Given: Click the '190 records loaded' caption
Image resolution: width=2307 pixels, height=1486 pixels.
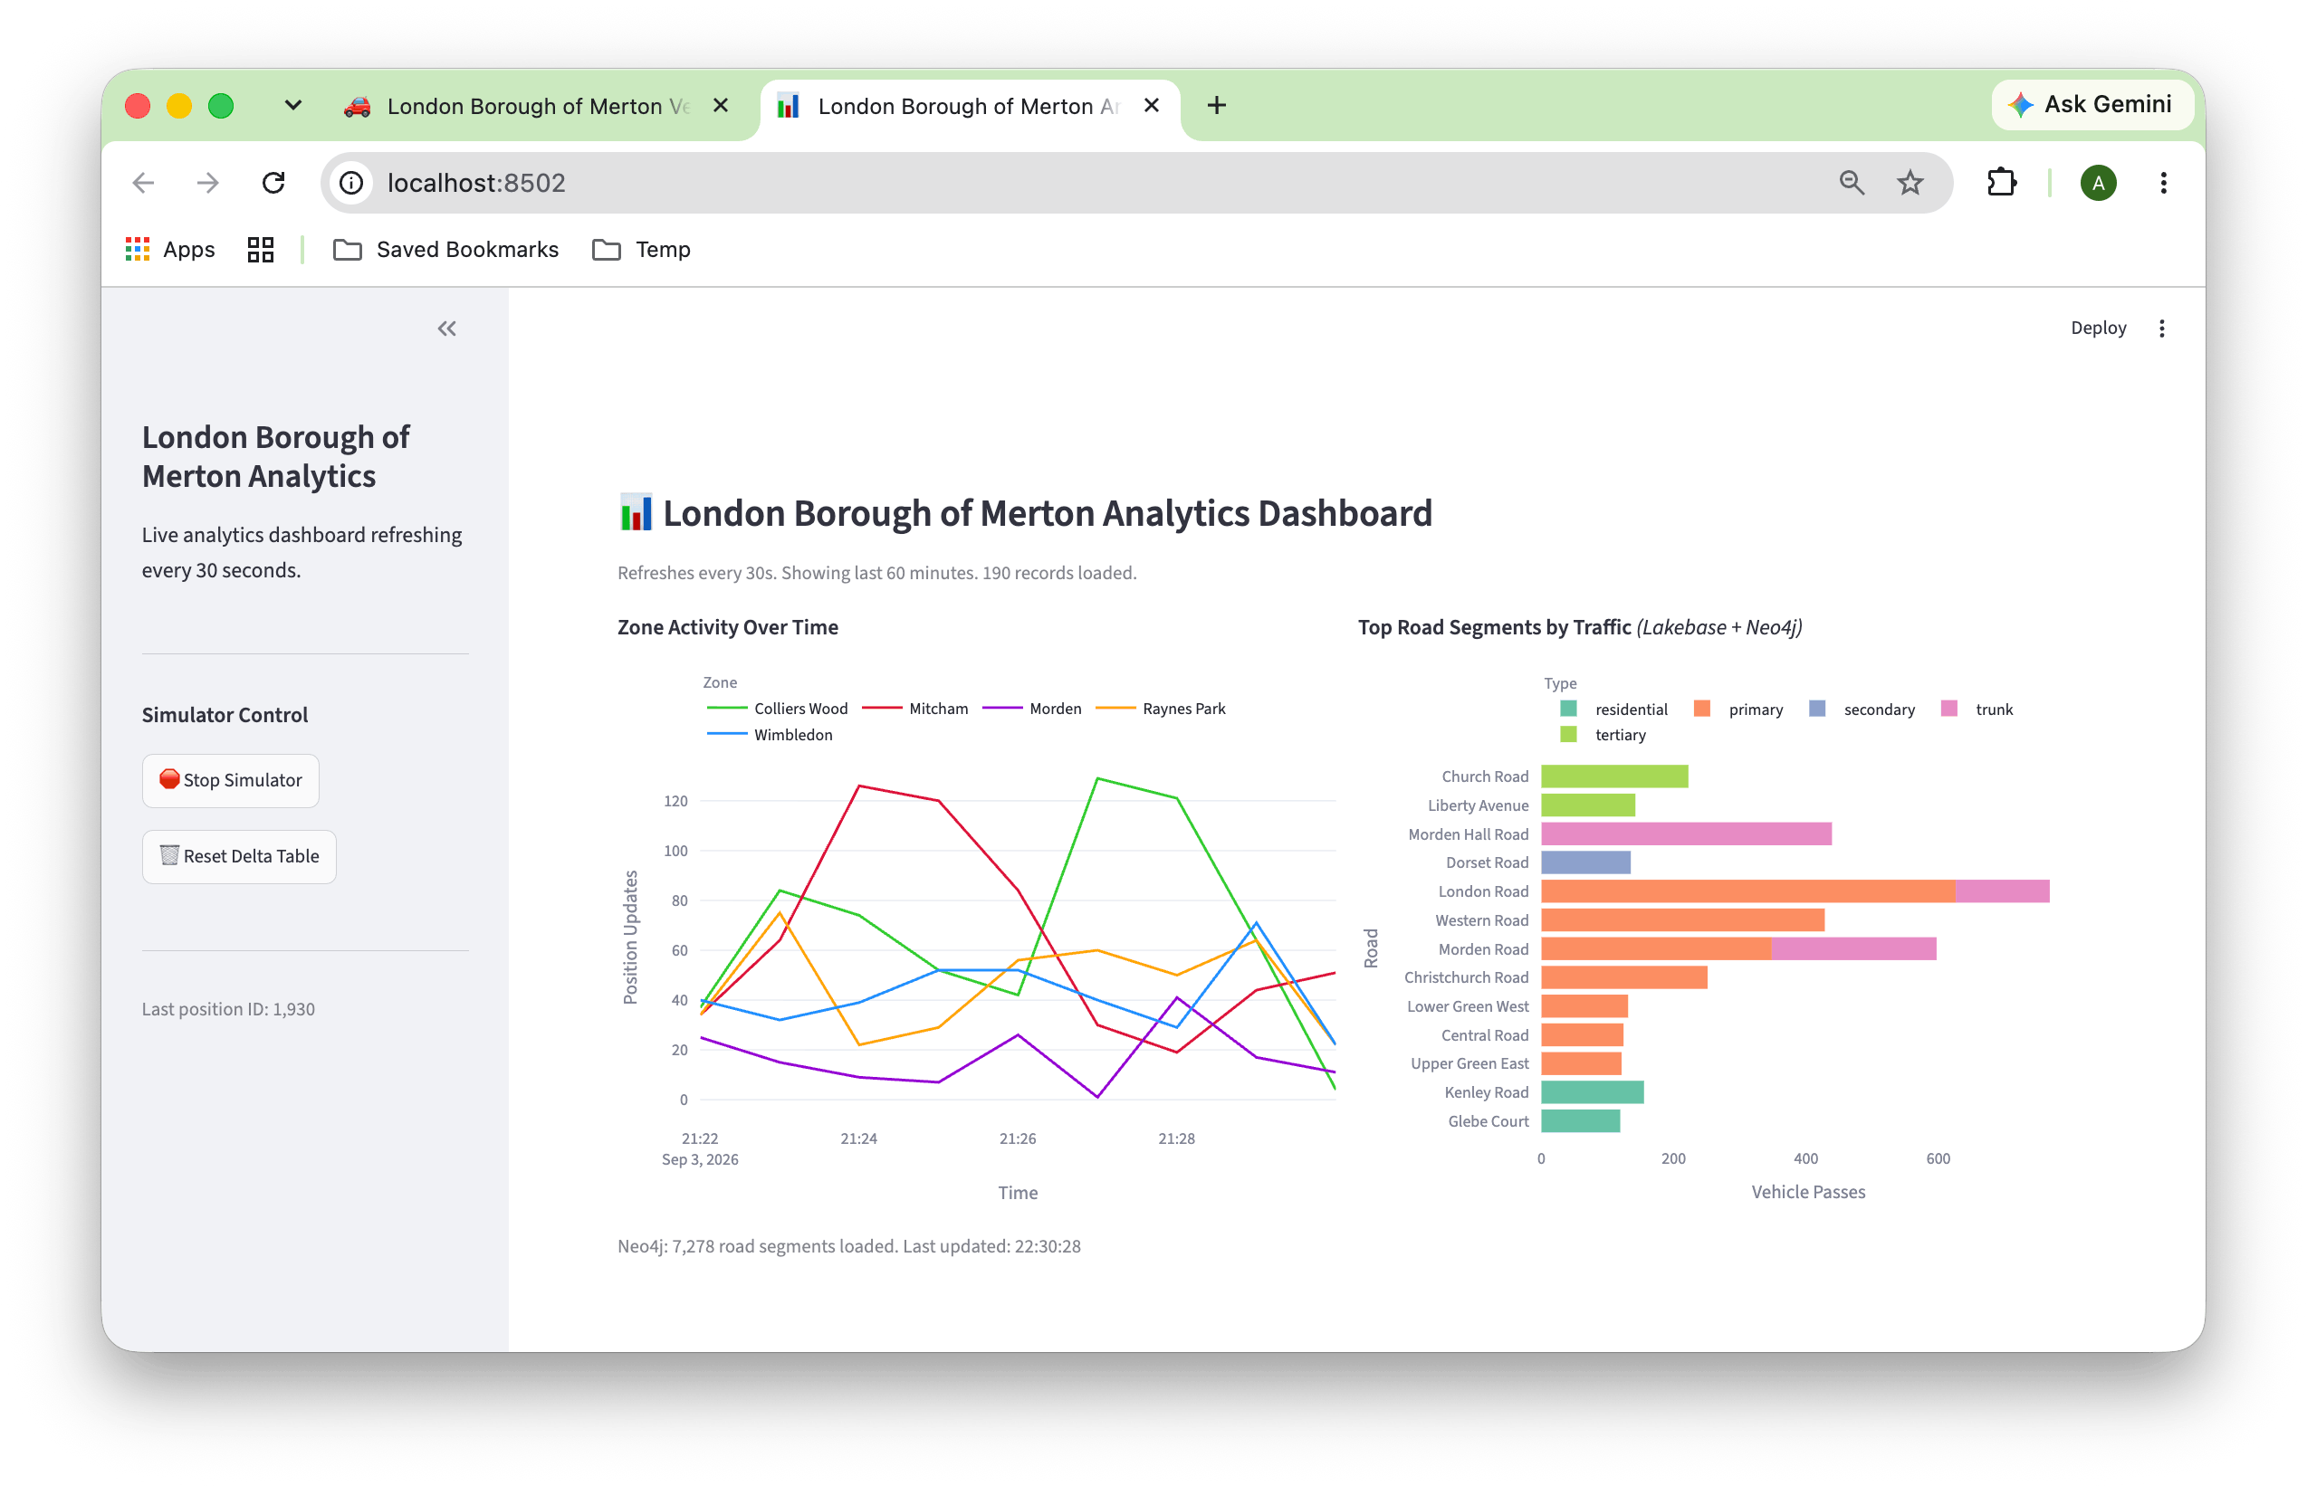Looking at the screenshot, I should coord(1059,572).
